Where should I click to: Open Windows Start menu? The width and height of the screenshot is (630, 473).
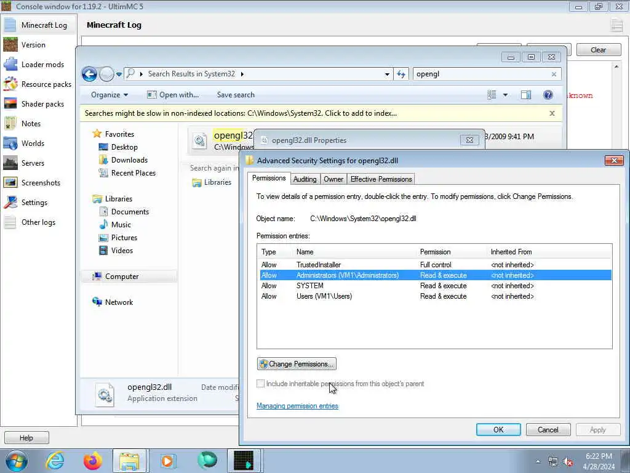[x=17, y=461]
